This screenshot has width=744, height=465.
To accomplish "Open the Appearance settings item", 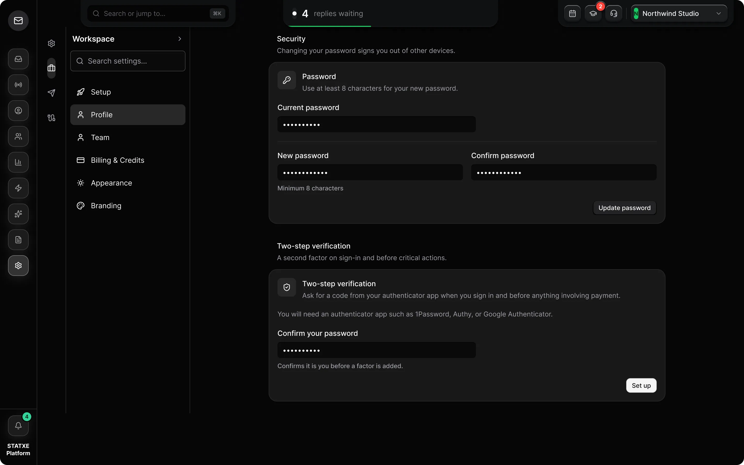I will pos(128,183).
